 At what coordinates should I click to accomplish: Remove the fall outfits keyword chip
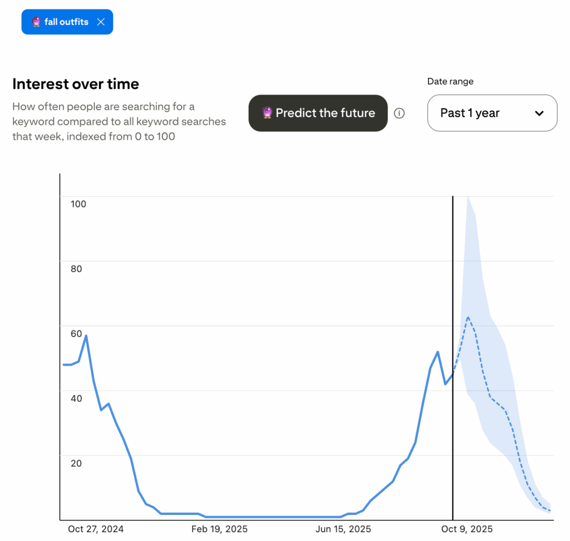pos(101,22)
